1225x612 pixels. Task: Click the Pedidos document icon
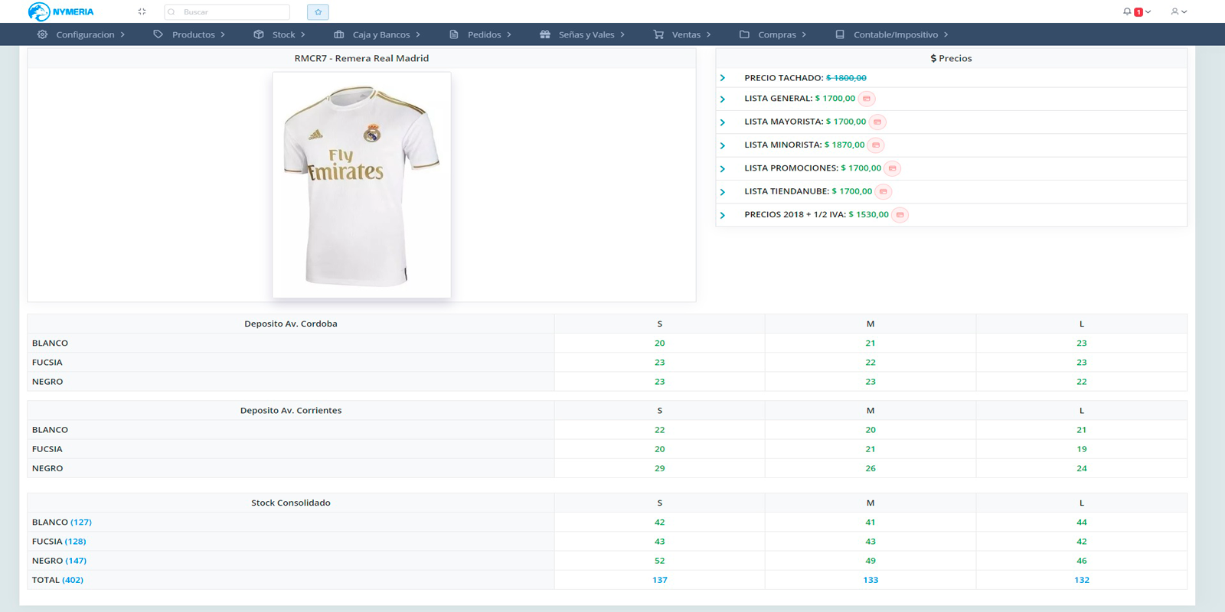click(x=454, y=34)
